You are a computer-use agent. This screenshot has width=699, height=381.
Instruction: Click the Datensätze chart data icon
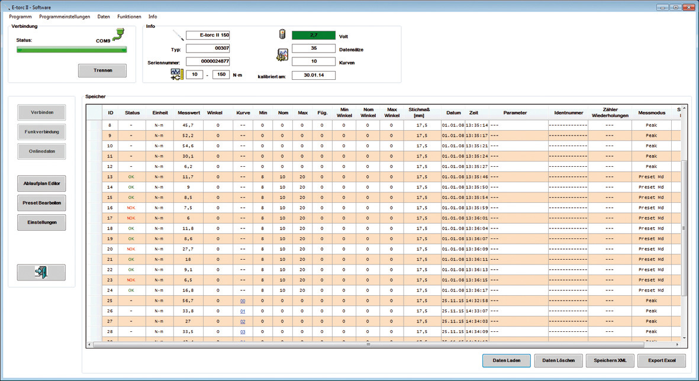pos(282,55)
